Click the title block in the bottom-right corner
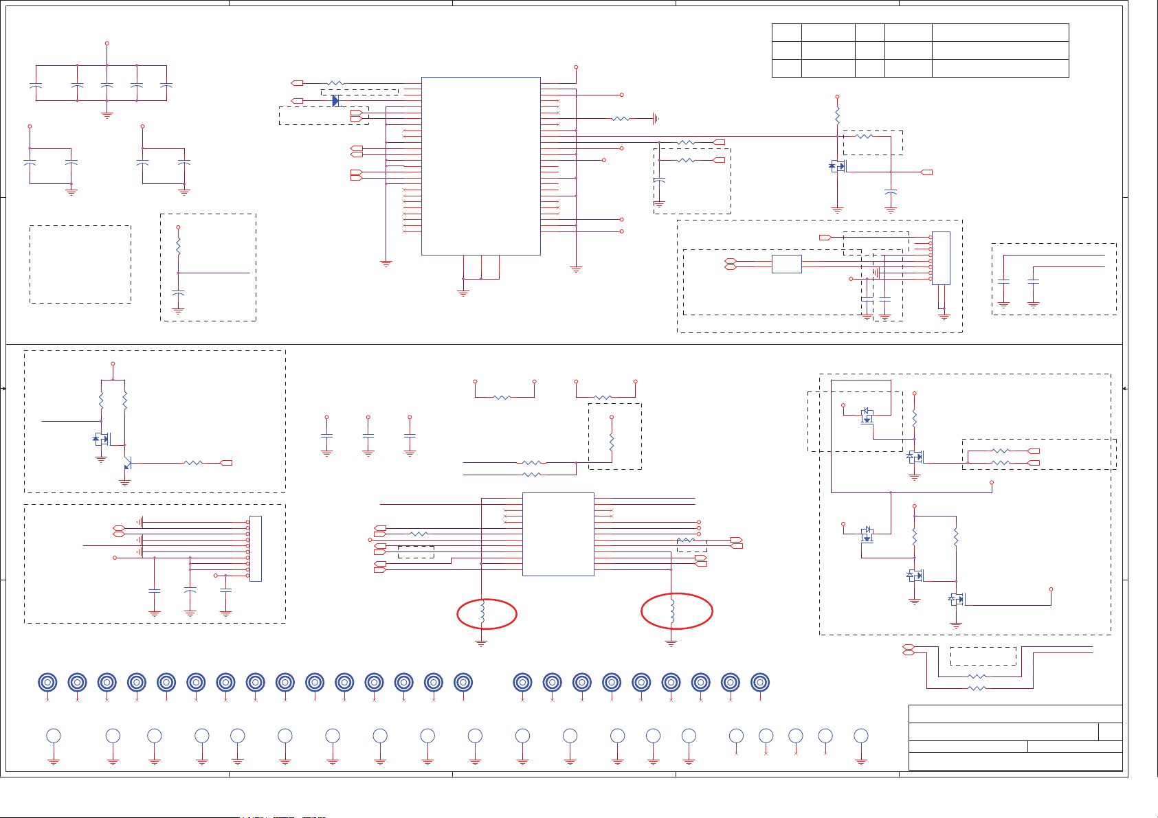The height and width of the screenshot is (818, 1158). [x=1015, y=738]
